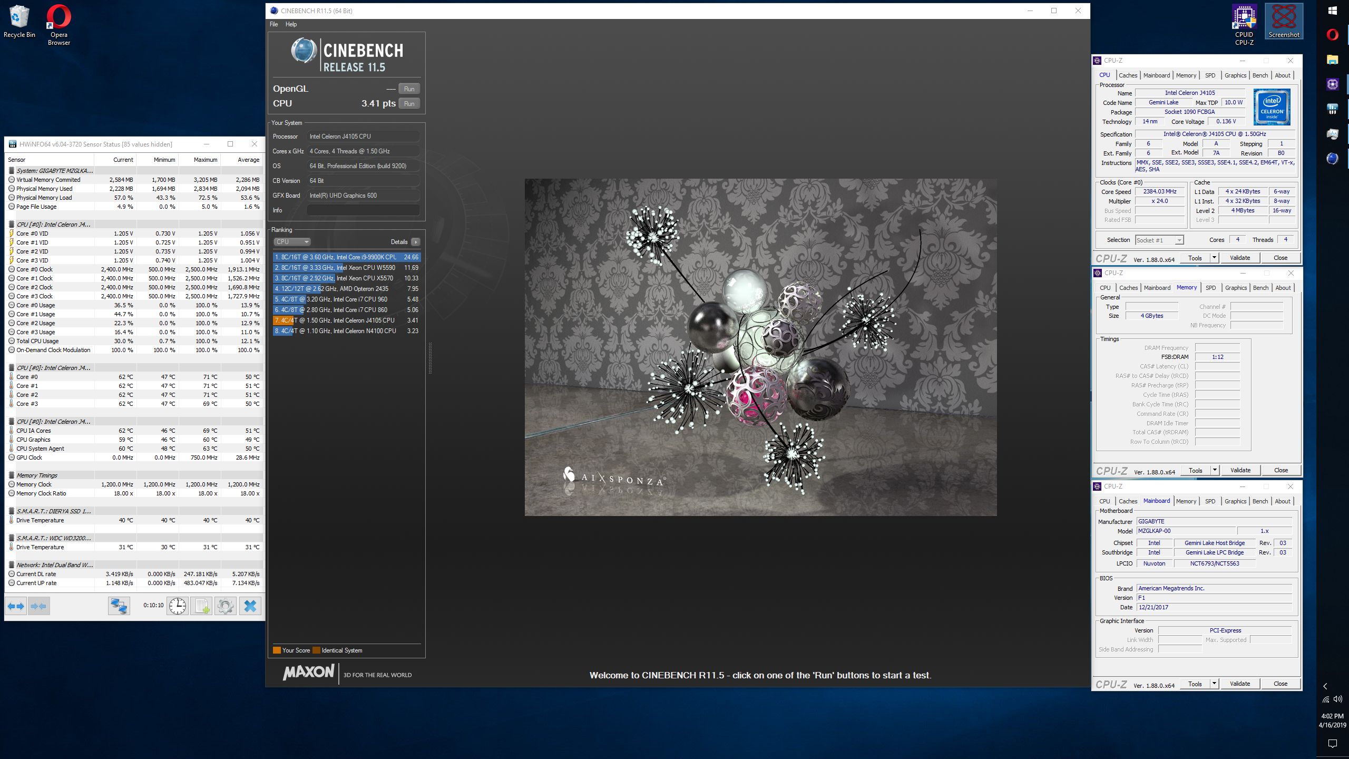Click Validate in middle CPU-Z window

click(x=1240, y=471)
